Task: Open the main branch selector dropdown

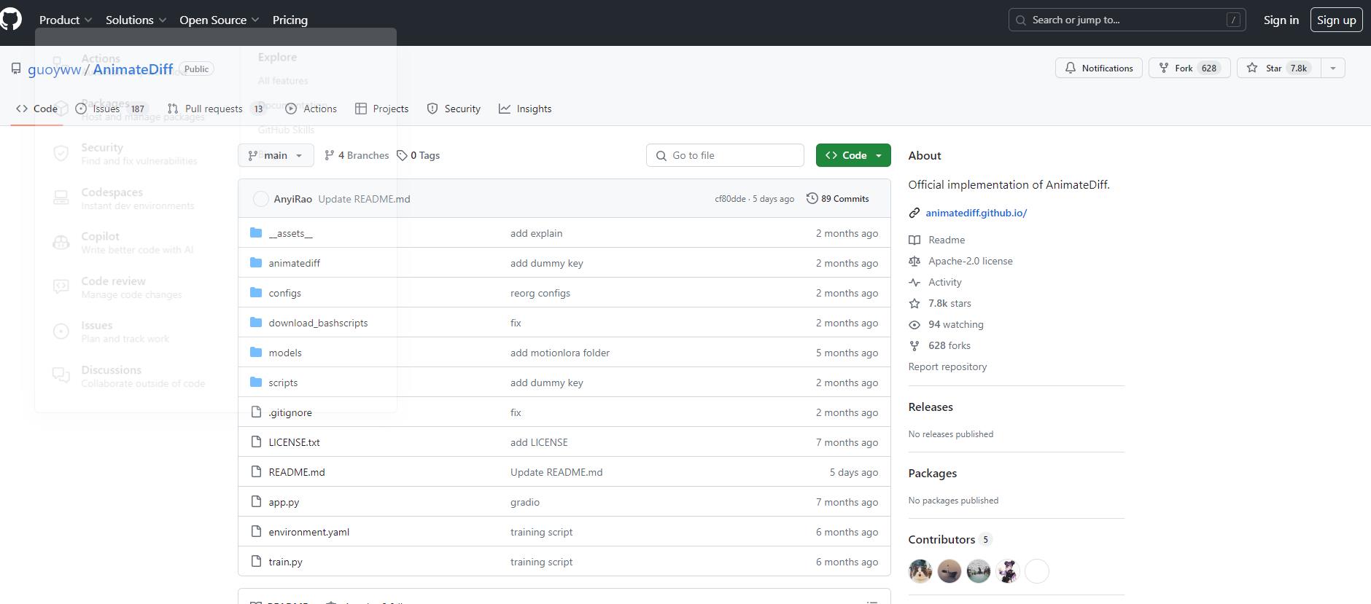Action: (x=276, y=155)
